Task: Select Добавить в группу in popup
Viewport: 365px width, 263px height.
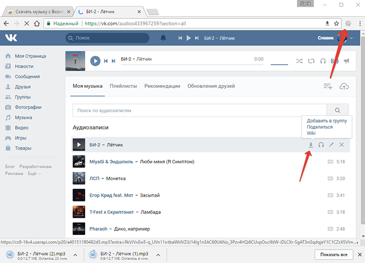Action: pyautogui.click(x=327, y=121)
